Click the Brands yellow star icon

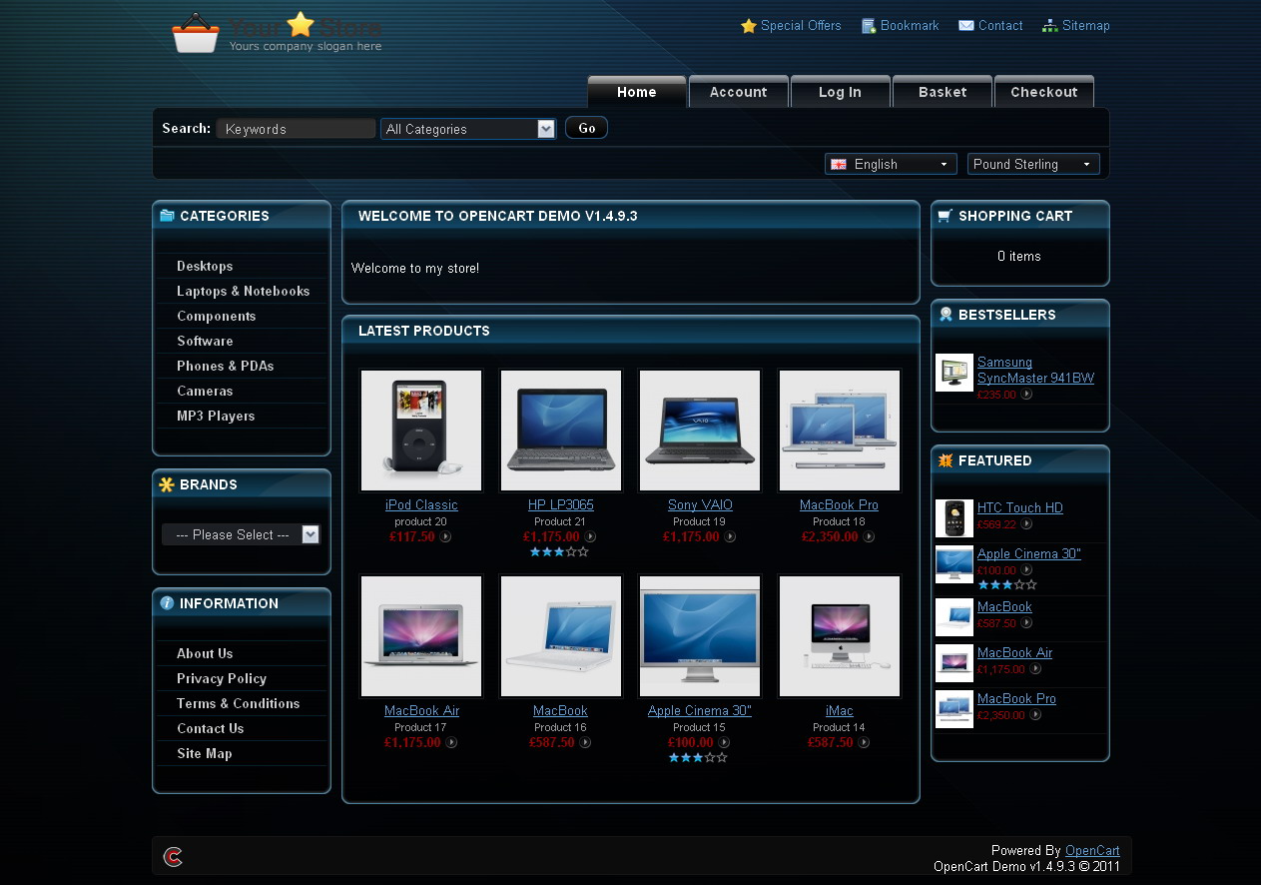pyautogui.click(x=167, y=484)
